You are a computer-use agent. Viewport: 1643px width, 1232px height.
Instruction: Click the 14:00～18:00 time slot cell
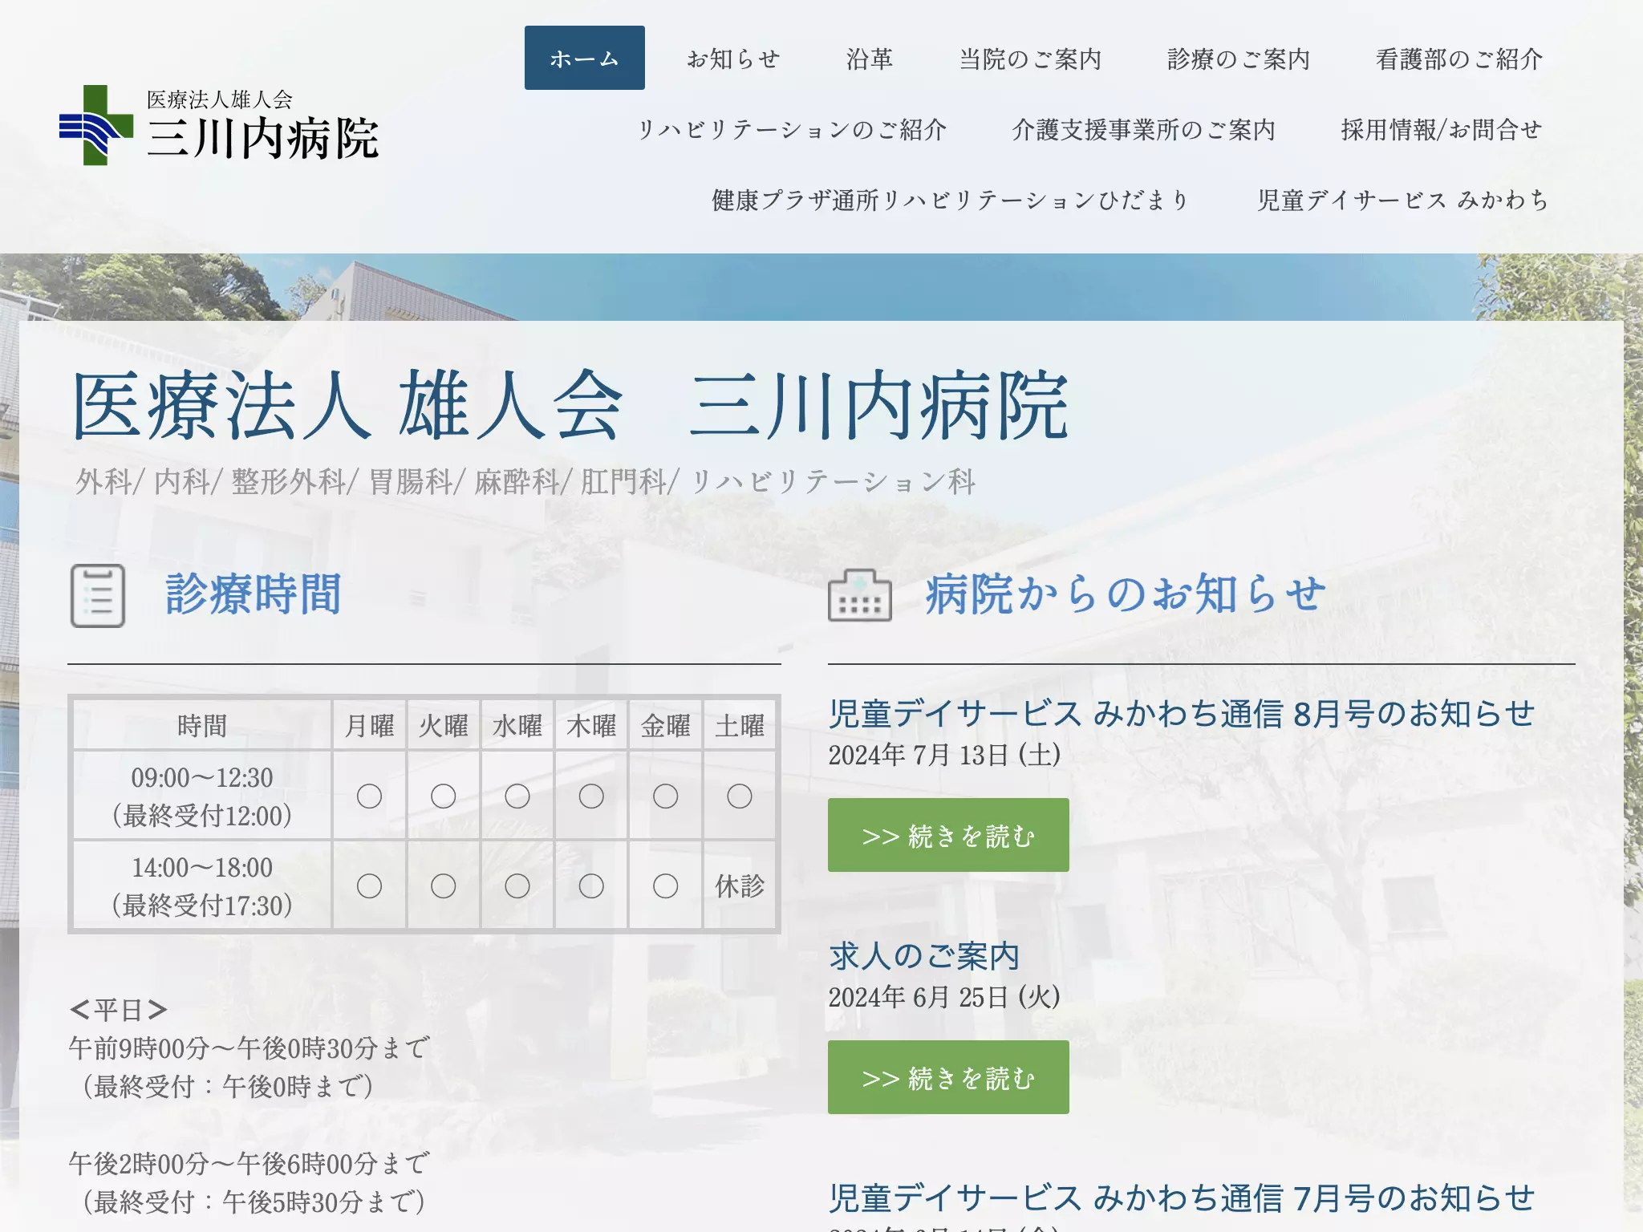[x=202, y=886]
